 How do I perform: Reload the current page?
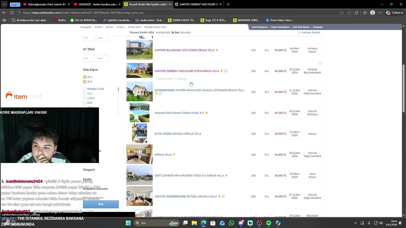12,13
